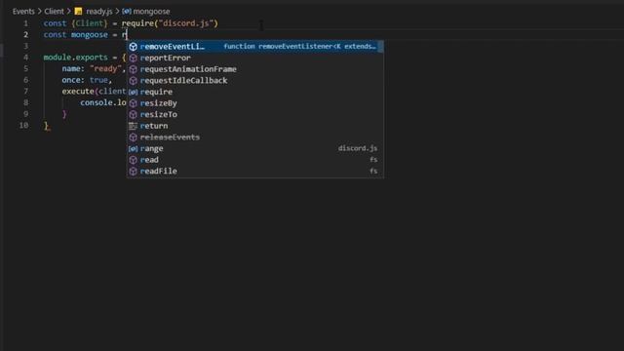Click line number 4 in gutter
Image resolution: width=624 pixels, height=351 pixels.
click(26, 58)
